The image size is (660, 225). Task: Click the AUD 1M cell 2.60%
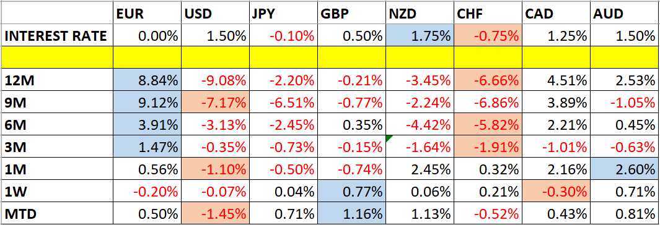pyautogui.click(x=624, y=169)
